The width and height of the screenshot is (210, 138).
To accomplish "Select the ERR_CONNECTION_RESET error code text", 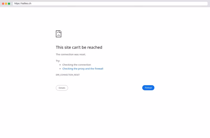I will [x=68, y=75].
